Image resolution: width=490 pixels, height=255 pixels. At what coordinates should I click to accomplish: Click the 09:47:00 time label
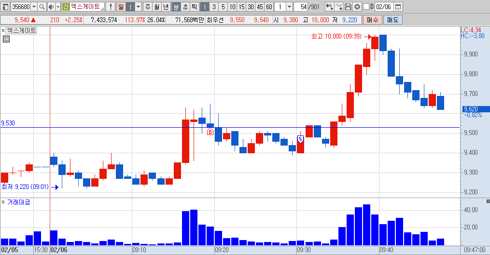475,250
